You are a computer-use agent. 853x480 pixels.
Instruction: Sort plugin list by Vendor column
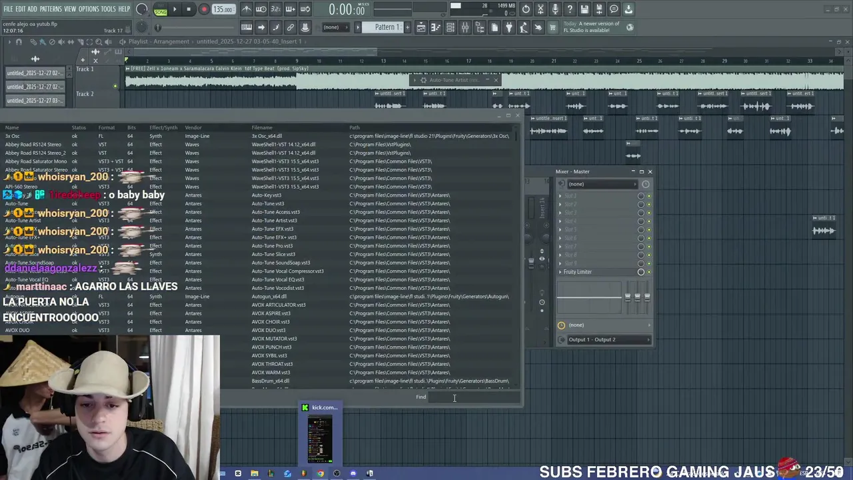[x=193, y=127]
